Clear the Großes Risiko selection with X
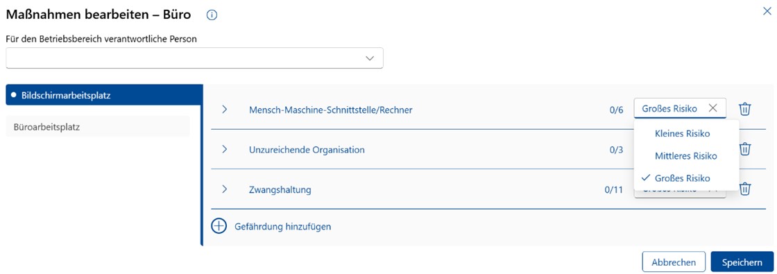 point(712,108)
